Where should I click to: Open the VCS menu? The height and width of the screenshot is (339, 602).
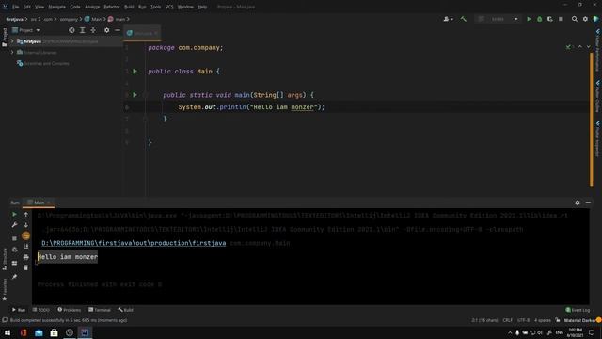[169, 7]
